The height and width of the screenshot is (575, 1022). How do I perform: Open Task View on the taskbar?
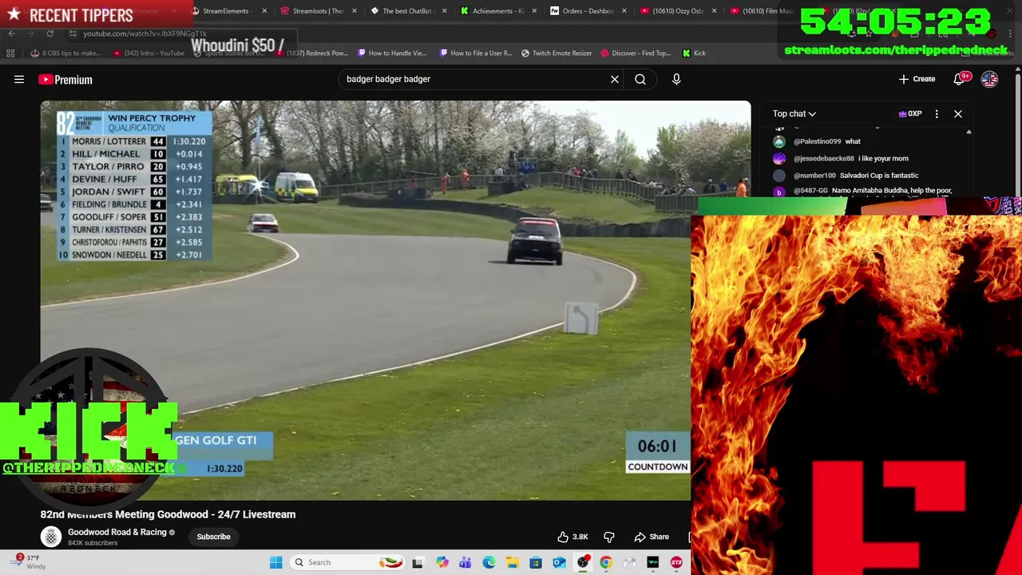coord(417,562)
